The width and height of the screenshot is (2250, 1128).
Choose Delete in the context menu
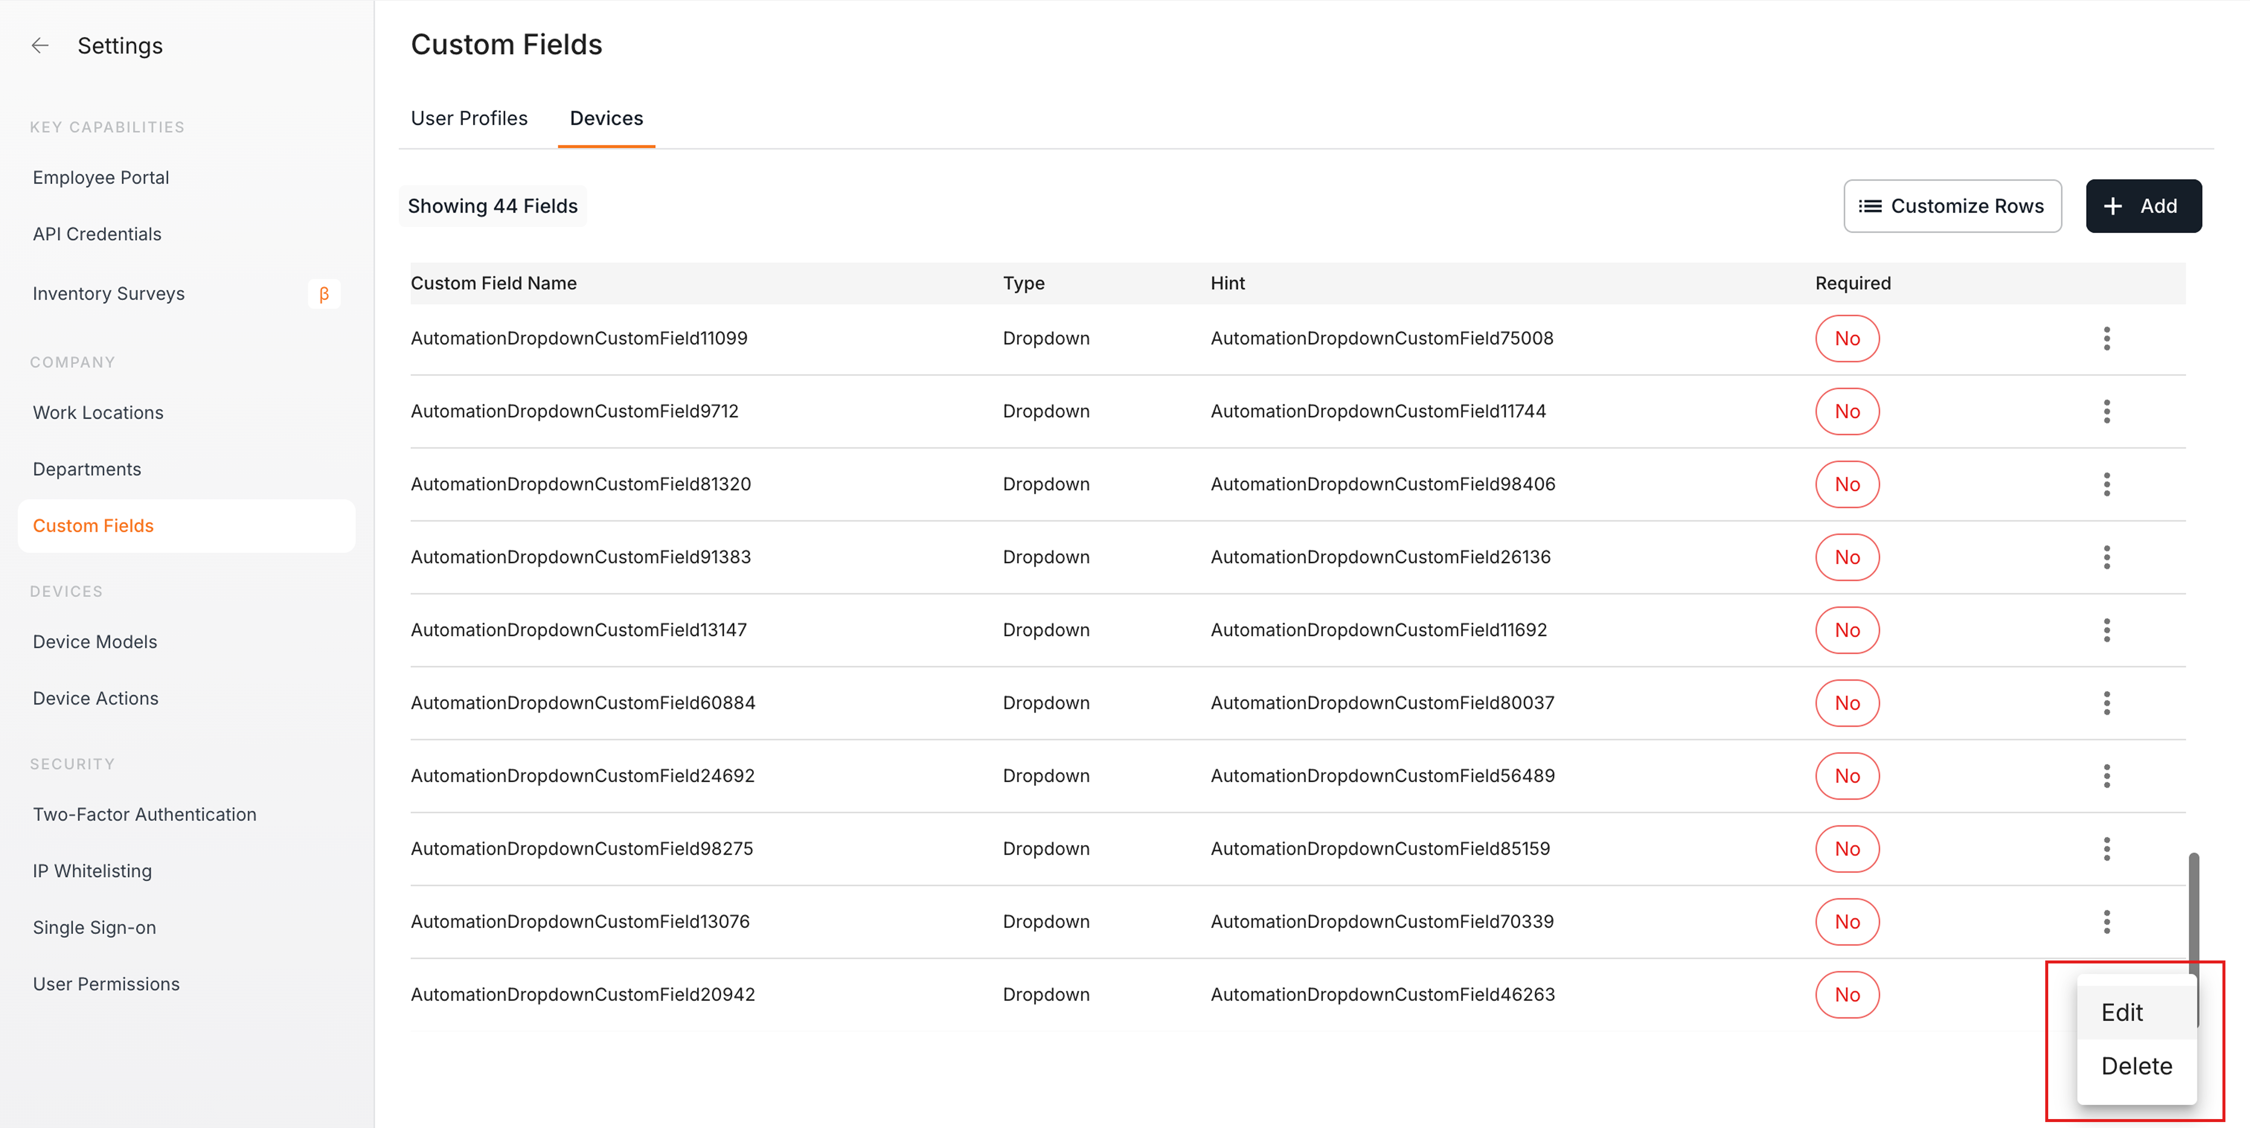click(x=2136, y=1066)
